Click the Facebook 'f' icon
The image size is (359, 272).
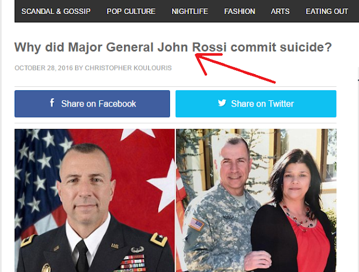pos(52,103)
